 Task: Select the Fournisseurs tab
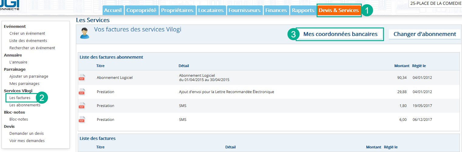point(244,10)
